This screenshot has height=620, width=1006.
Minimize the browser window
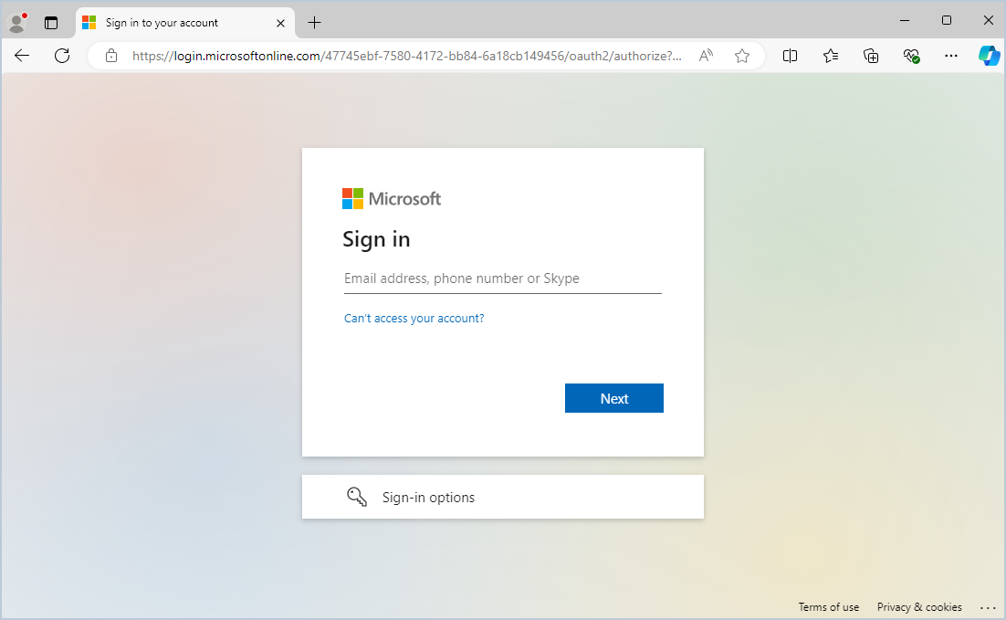pyautogui.click(x=905, y=20)
